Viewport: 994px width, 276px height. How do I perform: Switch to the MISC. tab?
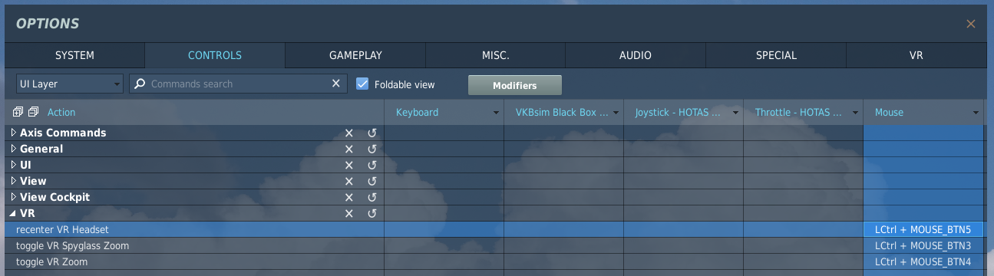pos(495,55)
